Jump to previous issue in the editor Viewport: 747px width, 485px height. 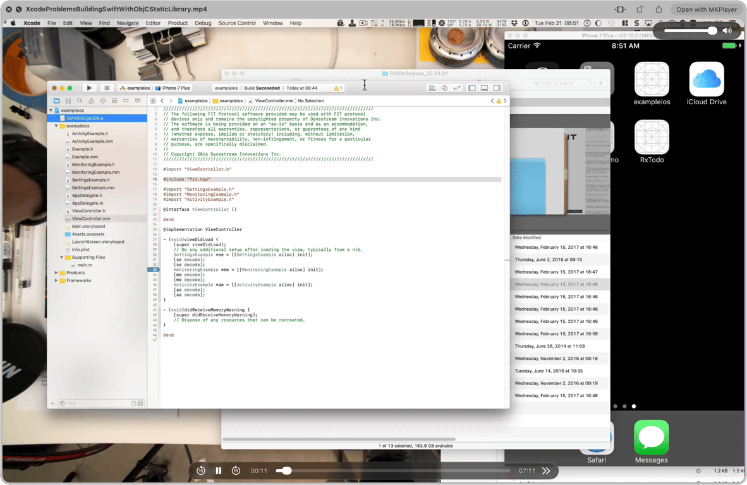pos(492,101)
